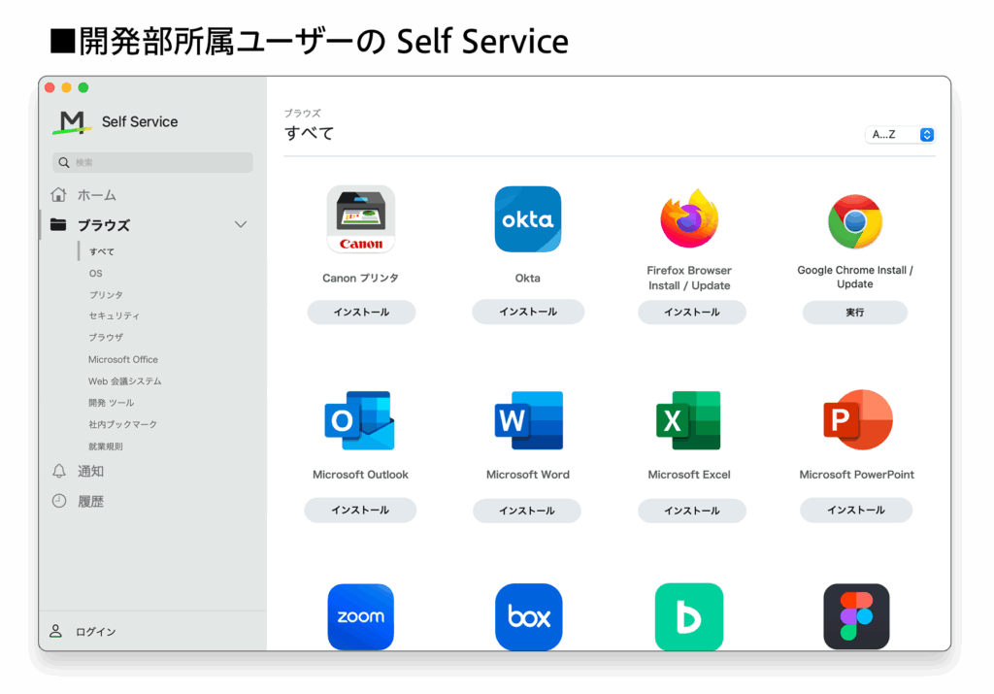The width and height of the screenshot is (994, 694).
Task: Click the Zoom app icon
Action: [x=360, y=616]
